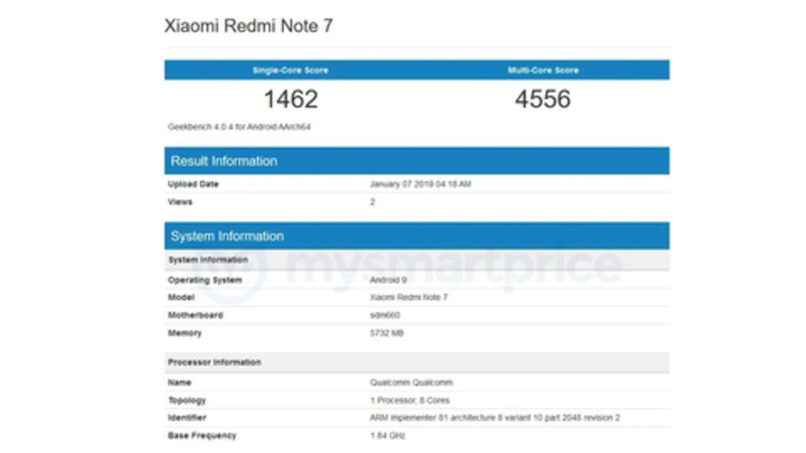Select the Multi-Core Score header
This screenshot has width=806, height=453.
click(543, 70)
